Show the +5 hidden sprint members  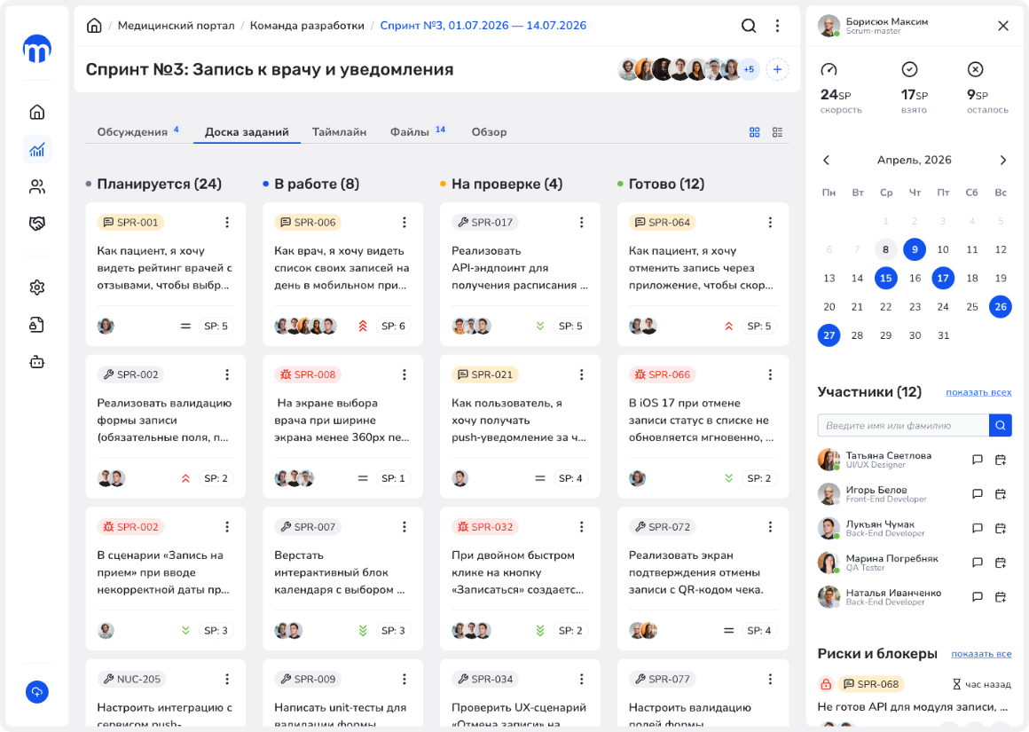tap(749, 69)
